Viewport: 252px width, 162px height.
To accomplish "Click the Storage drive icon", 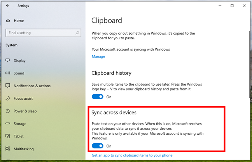I will (7, 123).
